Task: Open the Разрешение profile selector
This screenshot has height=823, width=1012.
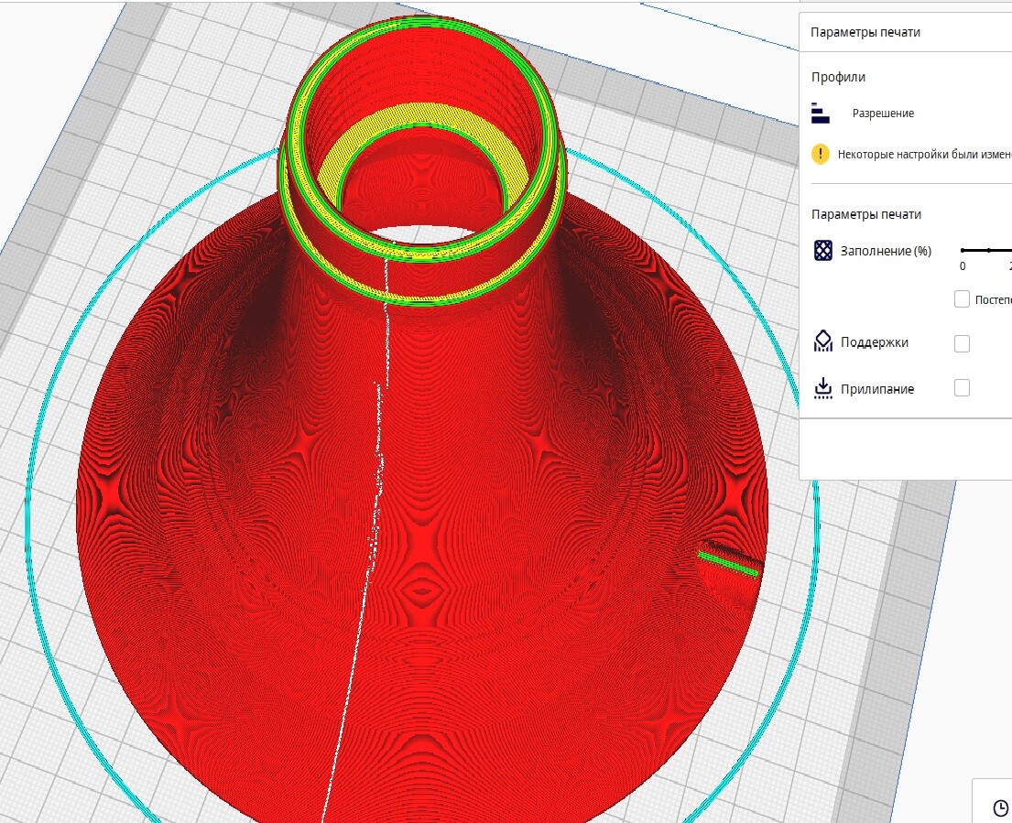Action: click(x=883, y=114)
